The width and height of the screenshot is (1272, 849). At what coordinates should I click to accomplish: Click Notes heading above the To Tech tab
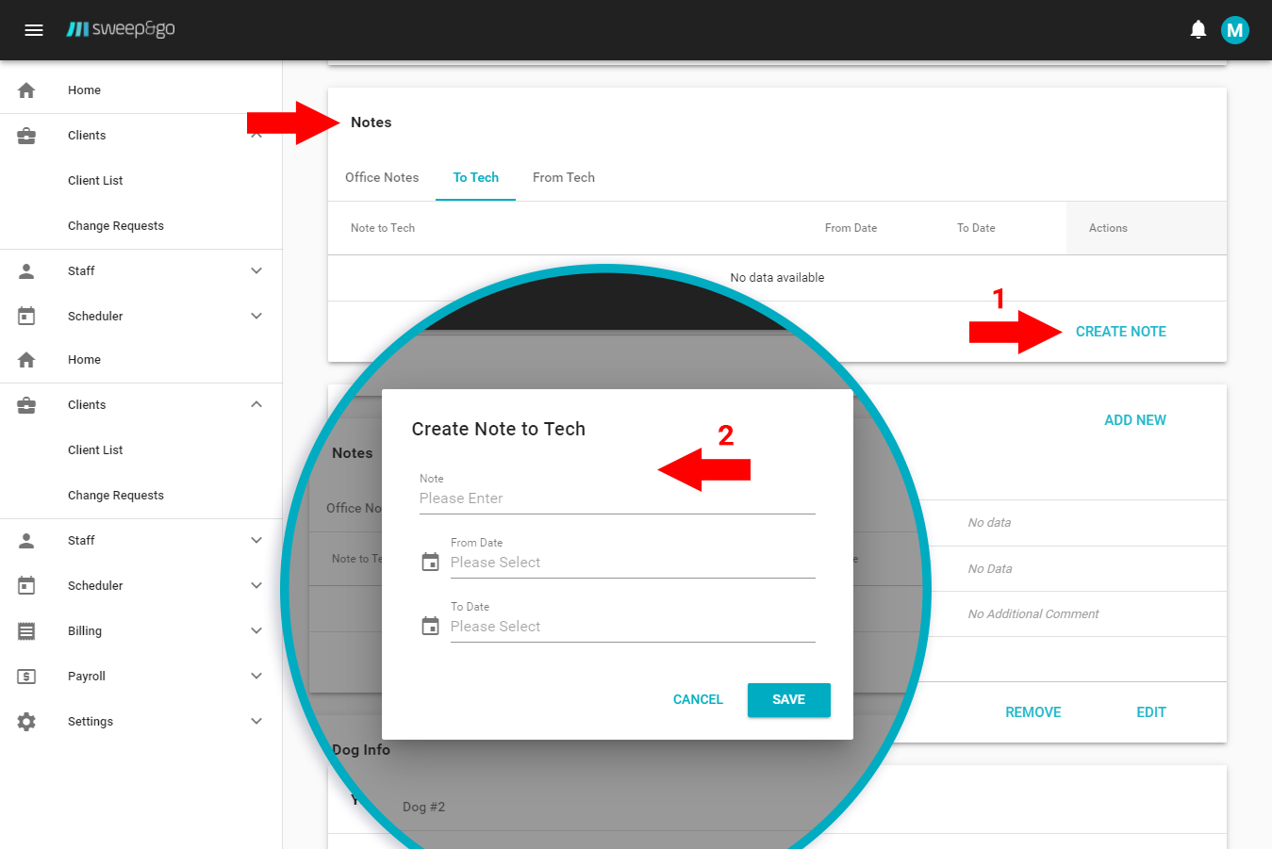tap(372, 122)
